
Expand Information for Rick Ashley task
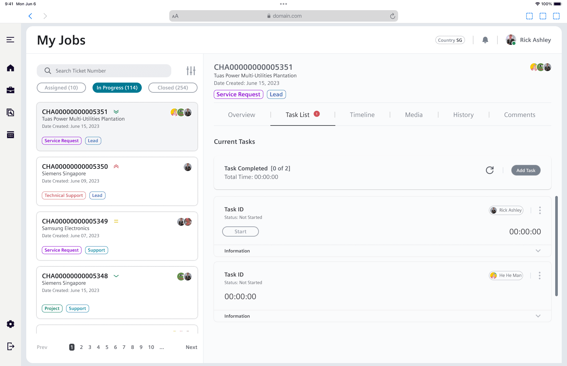click(383, 251)
